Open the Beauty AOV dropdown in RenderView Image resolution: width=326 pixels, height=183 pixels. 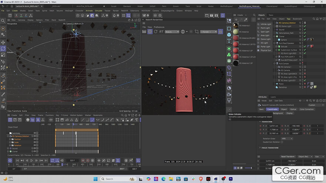point(172,32)
